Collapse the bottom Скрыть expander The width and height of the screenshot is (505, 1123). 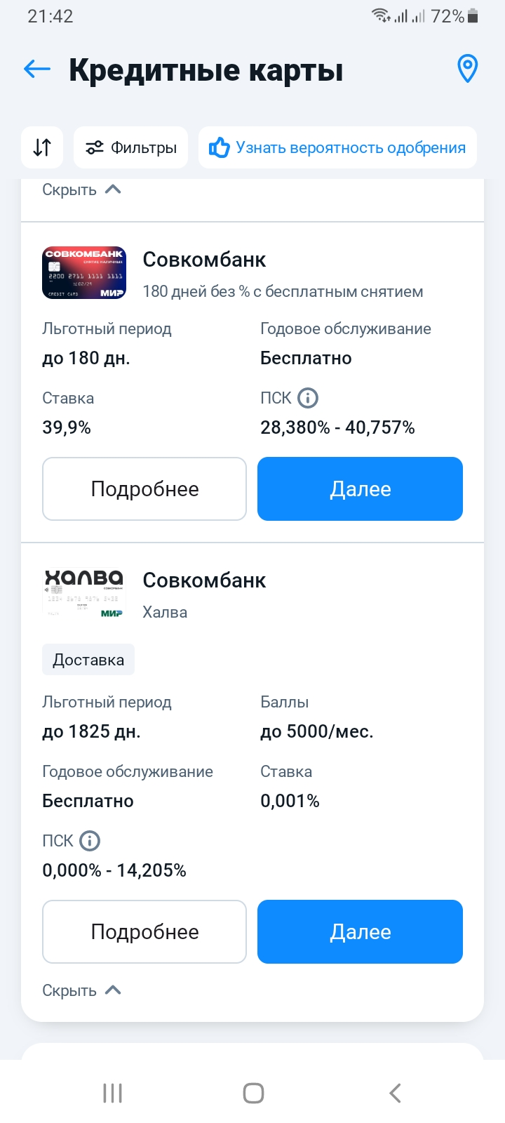pos(81,990)
